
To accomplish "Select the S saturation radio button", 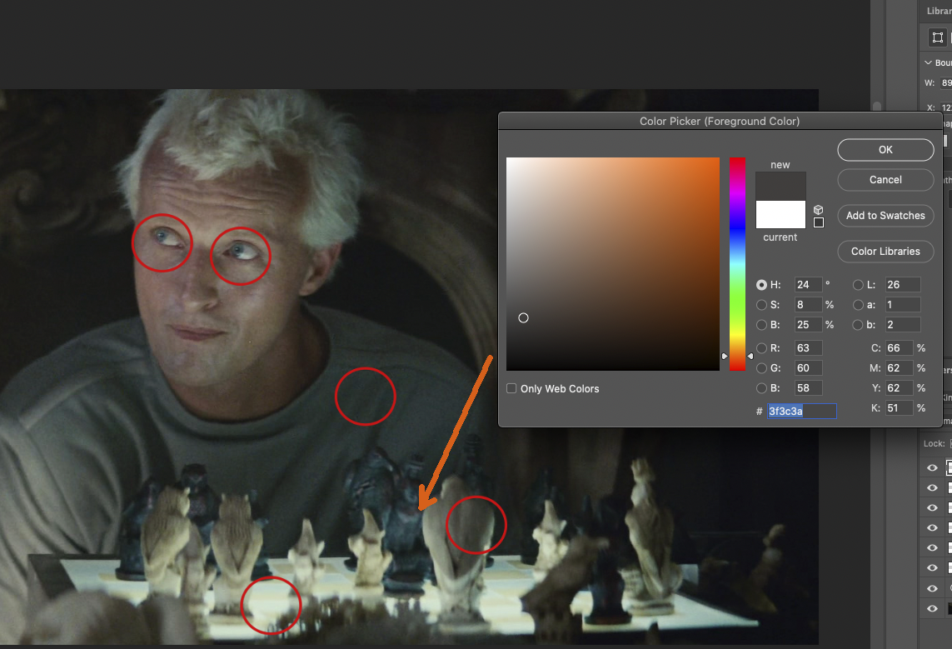I will [761, 305].
